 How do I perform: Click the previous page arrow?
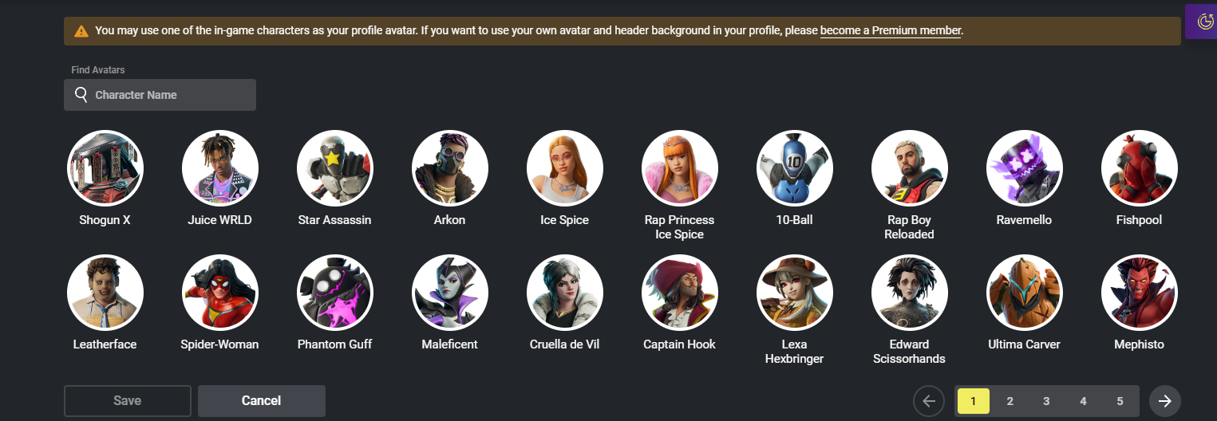[x=929, y=401]
